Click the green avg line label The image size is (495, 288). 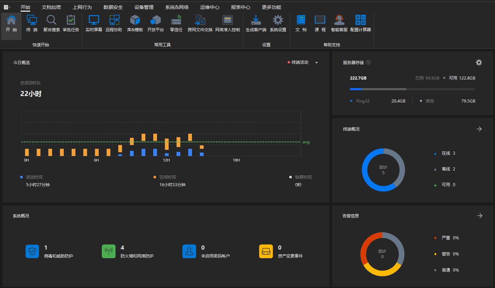coord(306,142)
